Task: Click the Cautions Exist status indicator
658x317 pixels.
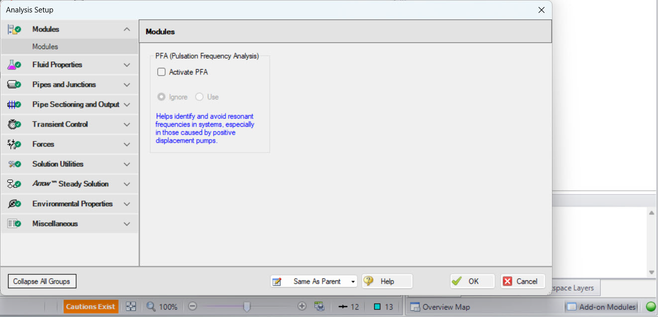Action: coord(91,307)
